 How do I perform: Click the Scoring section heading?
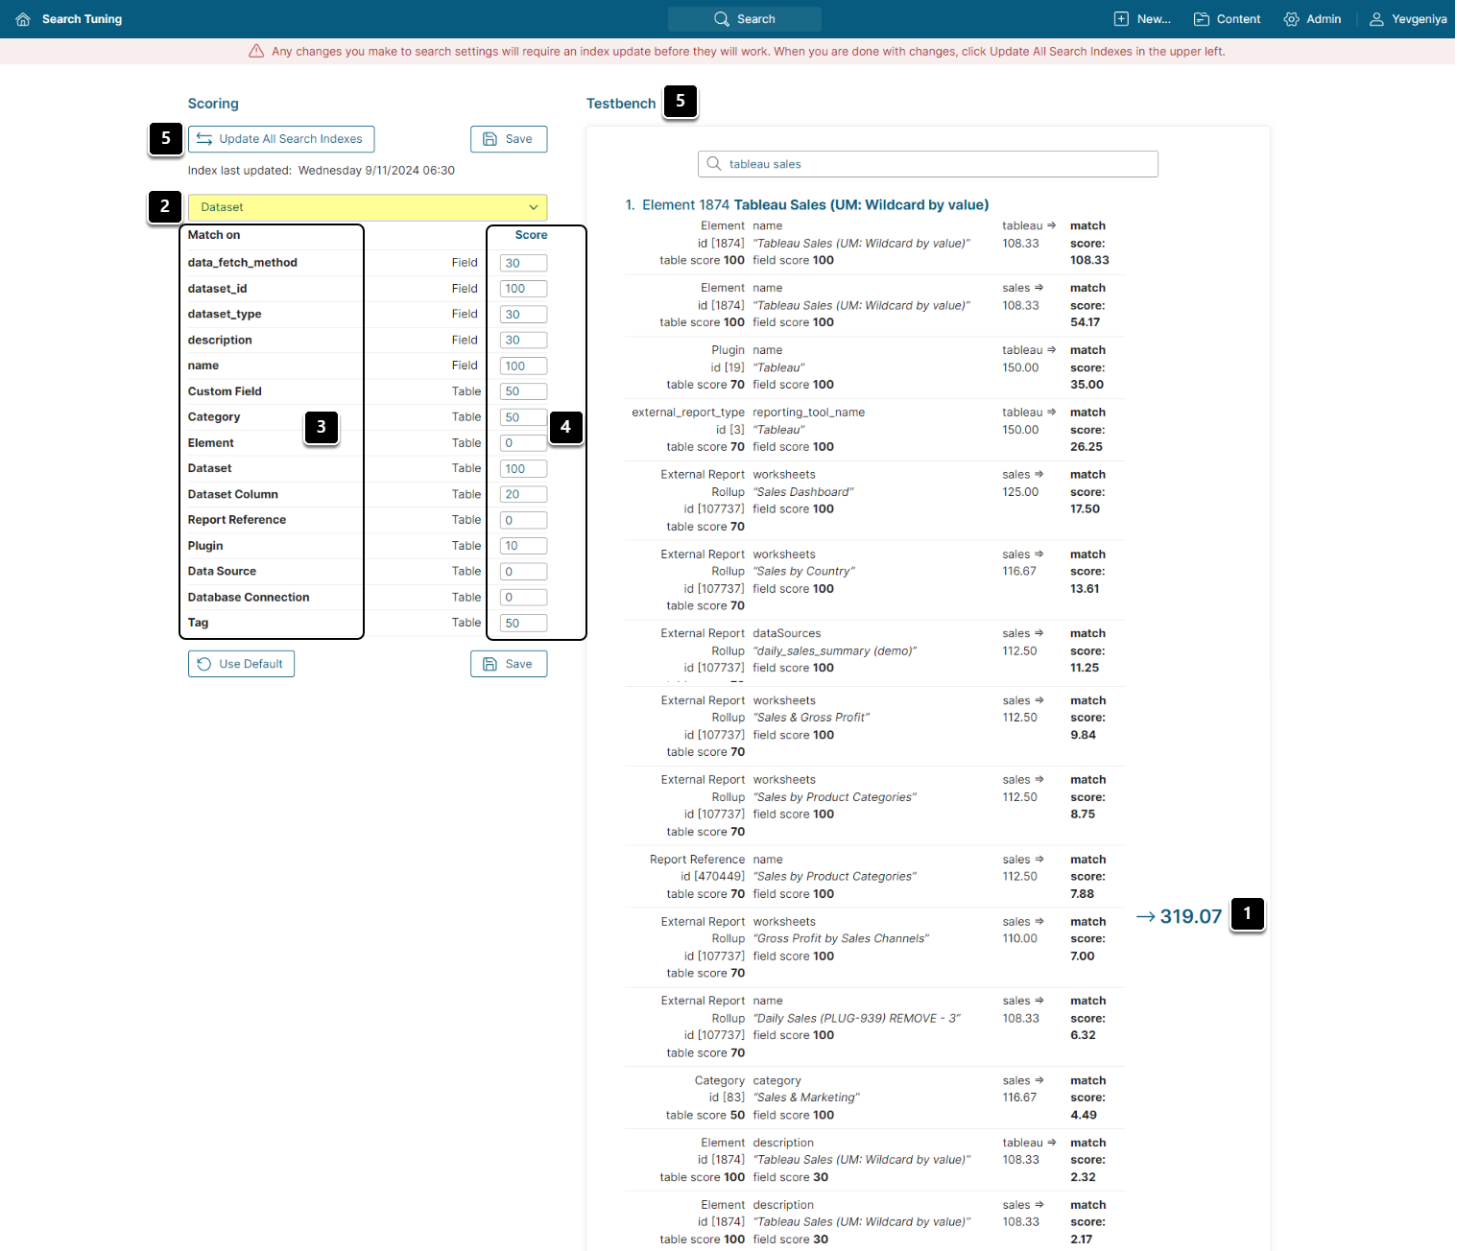click(213, 104)
